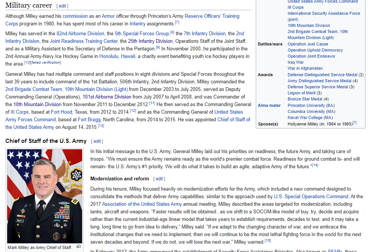Open Army Distinguished Service Medal link
370x252 pixels.
coord(320,81)
